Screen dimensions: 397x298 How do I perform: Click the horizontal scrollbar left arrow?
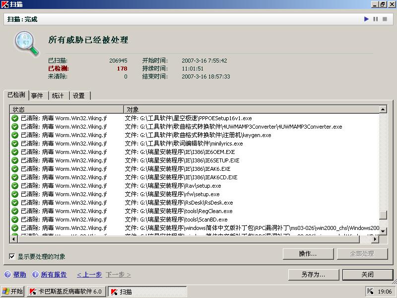point(14,239)
